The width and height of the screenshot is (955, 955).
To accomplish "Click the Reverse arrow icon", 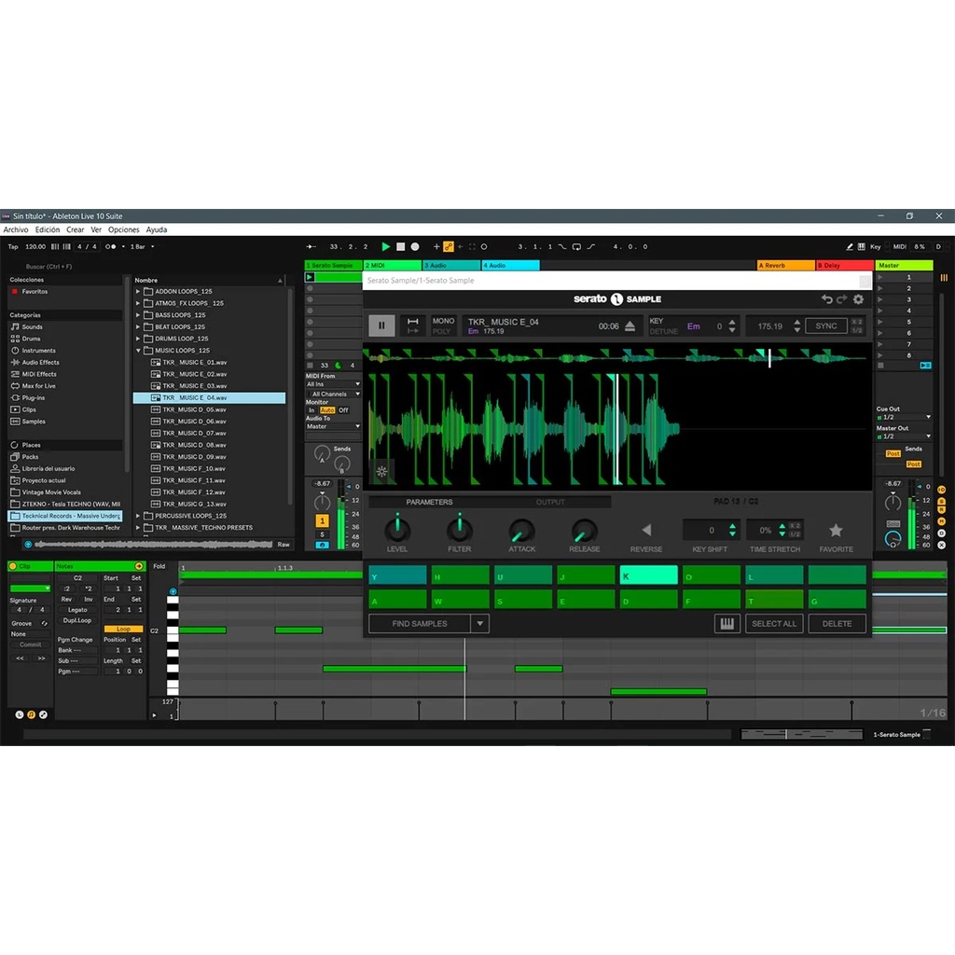I will pyautogui.click(x=646, y=530).
